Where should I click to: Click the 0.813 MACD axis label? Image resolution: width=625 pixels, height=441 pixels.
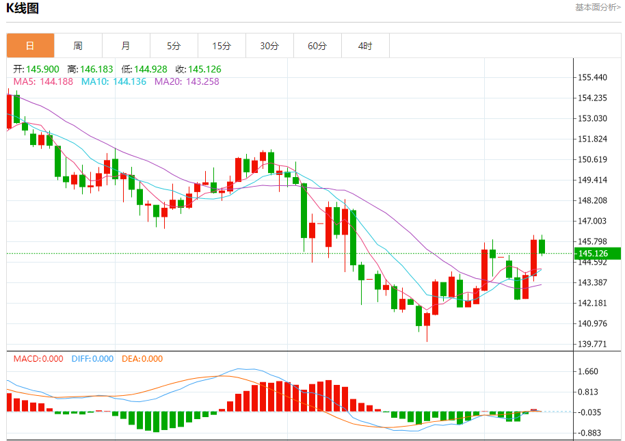(588, 392)
